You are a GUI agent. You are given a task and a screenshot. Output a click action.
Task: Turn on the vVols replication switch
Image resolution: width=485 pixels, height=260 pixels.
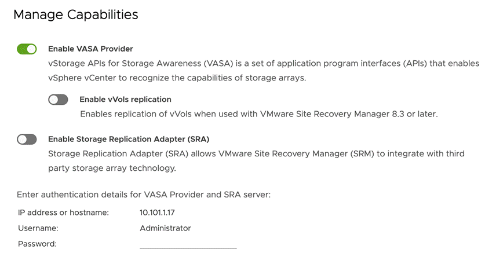[x=58, y=100]
